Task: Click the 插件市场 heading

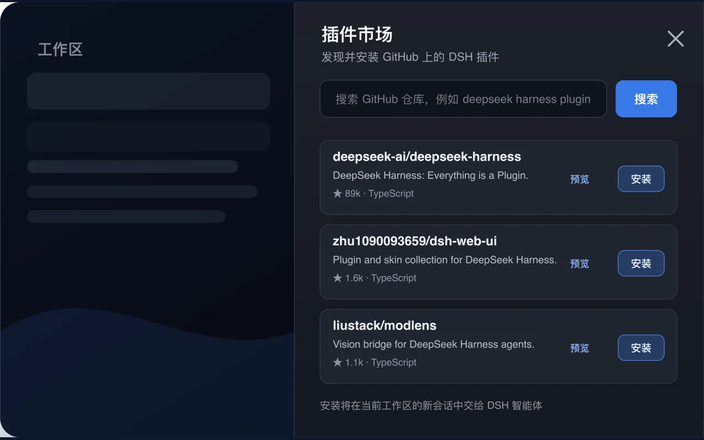Action: 357,35
